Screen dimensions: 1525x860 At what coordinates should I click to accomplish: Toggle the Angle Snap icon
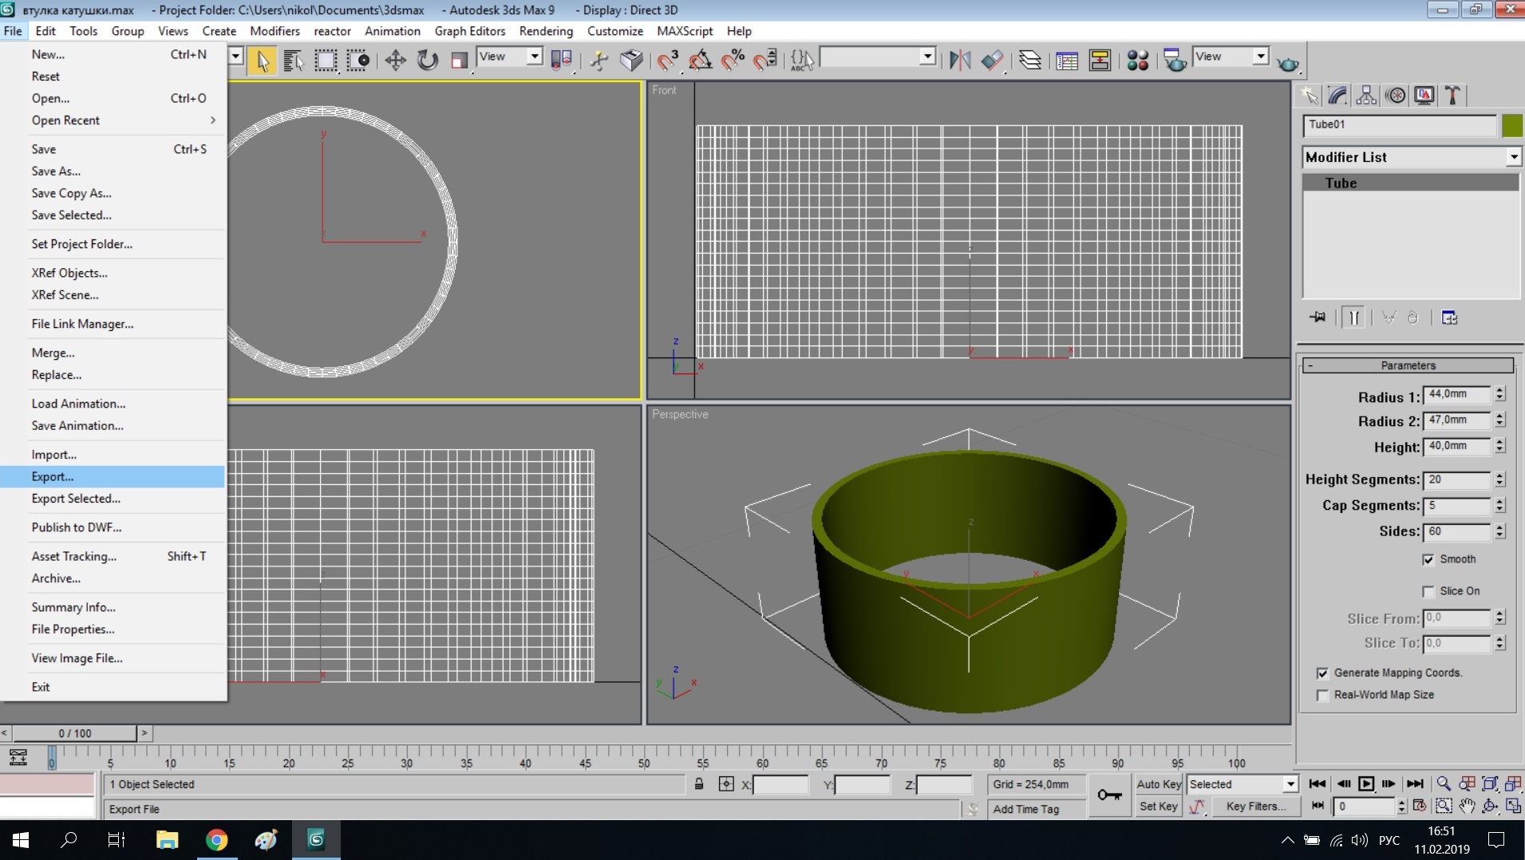(700, 61)
